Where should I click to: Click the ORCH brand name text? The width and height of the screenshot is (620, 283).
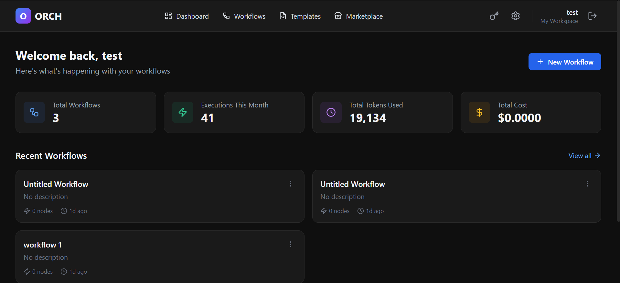click(x=48, y=16)
